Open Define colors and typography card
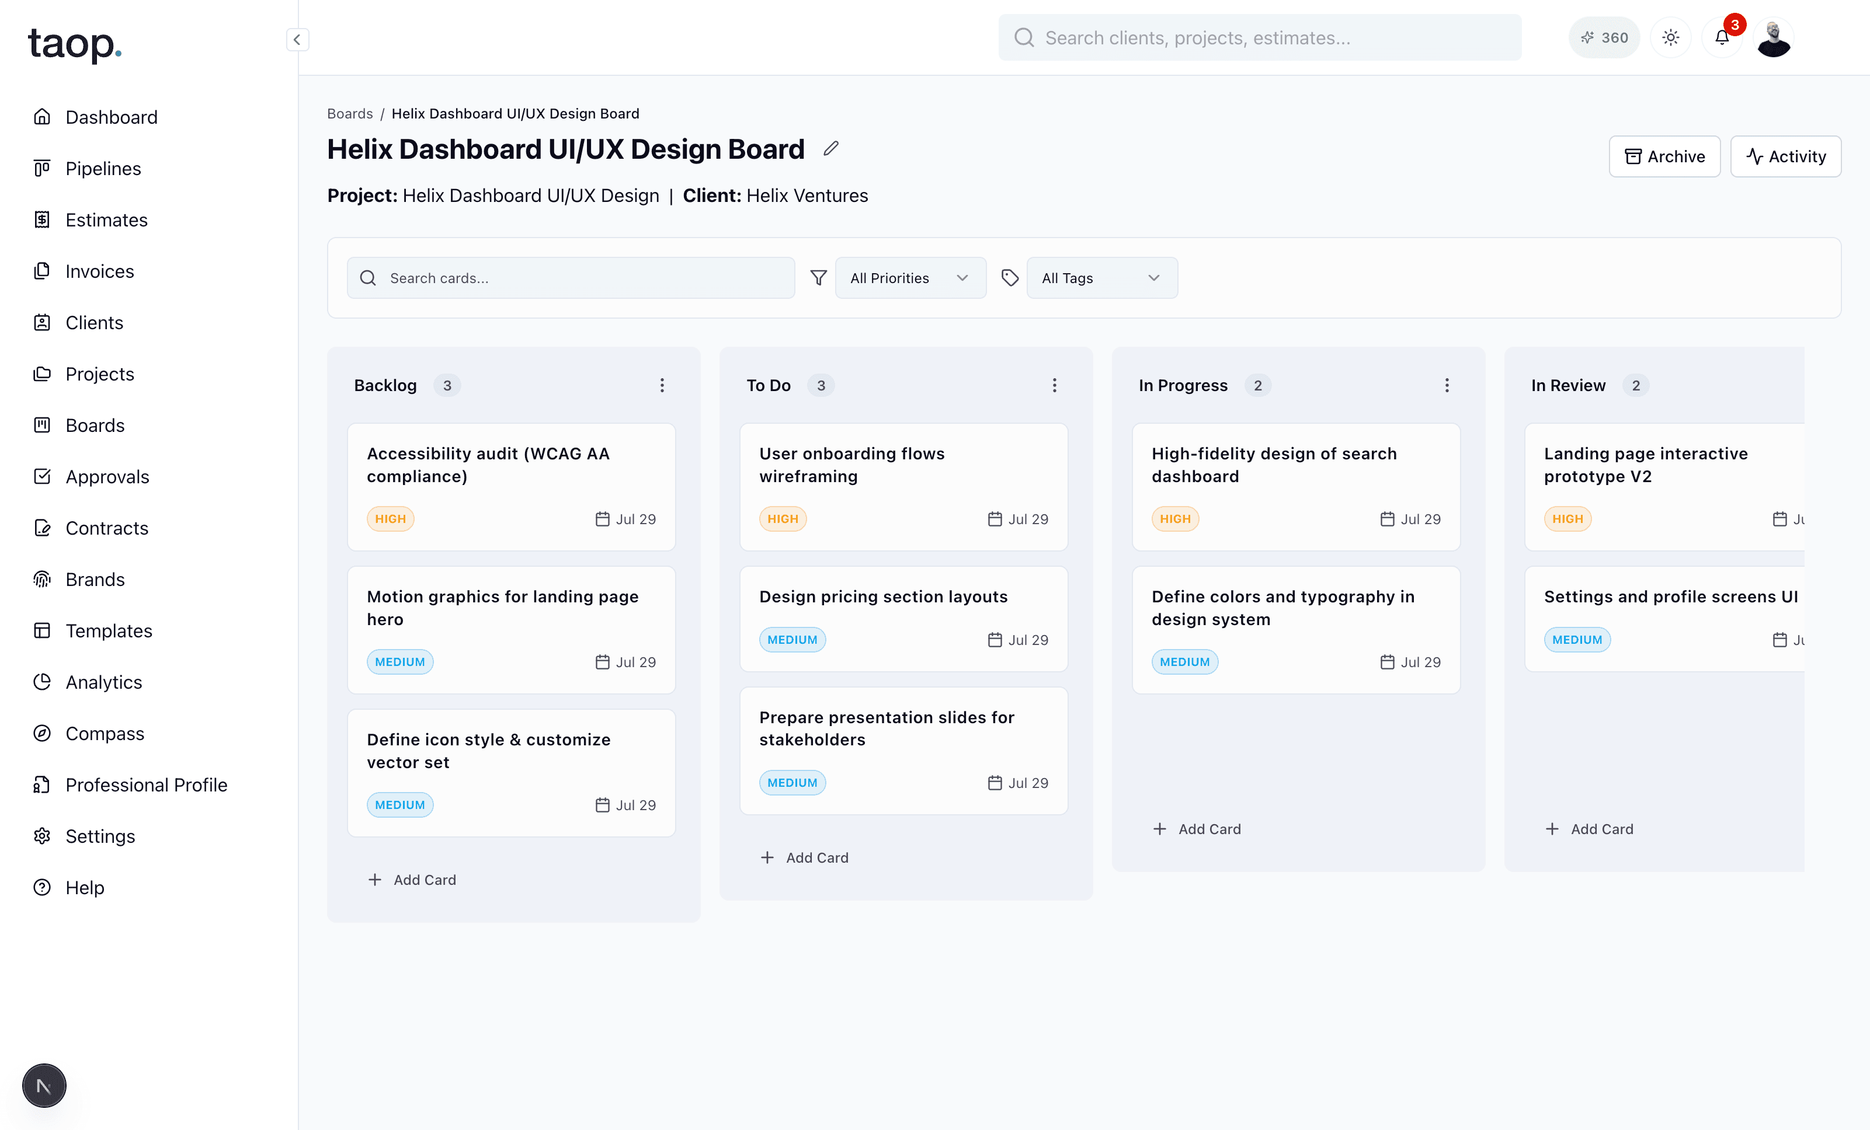Screen dimensions: 1870x1130 (1297, 629)
